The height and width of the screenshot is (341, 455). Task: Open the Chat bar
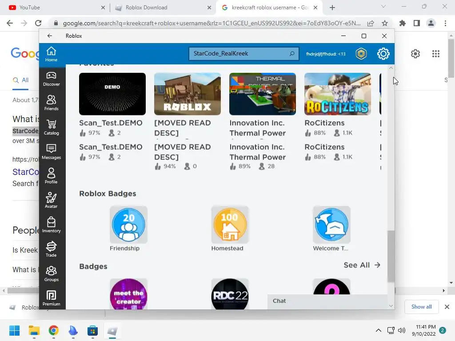click(327, 301)
